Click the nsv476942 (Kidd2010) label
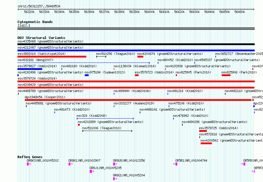Image resolution: width=263 pixels, height=182 pixels. point(191,116)
